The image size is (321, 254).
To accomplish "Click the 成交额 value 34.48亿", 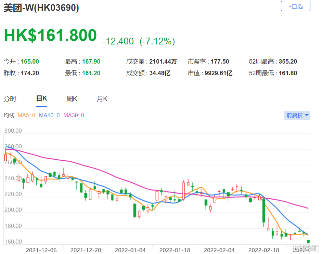I will 160,73.
